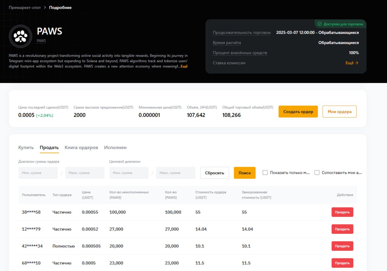Switch to the 'Купить' tab

pyautogui.click(x=26, y=147)
